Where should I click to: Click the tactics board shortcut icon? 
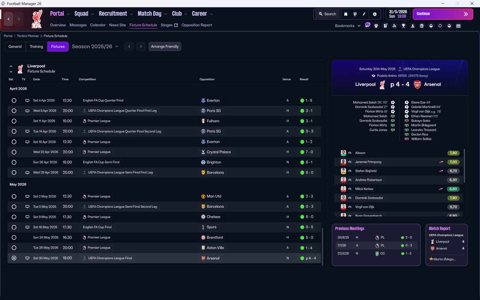pyautogui.click(x=385, y=26)
